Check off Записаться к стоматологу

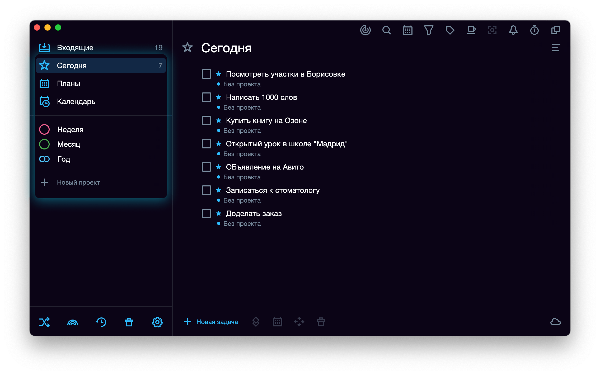[207, 190]
